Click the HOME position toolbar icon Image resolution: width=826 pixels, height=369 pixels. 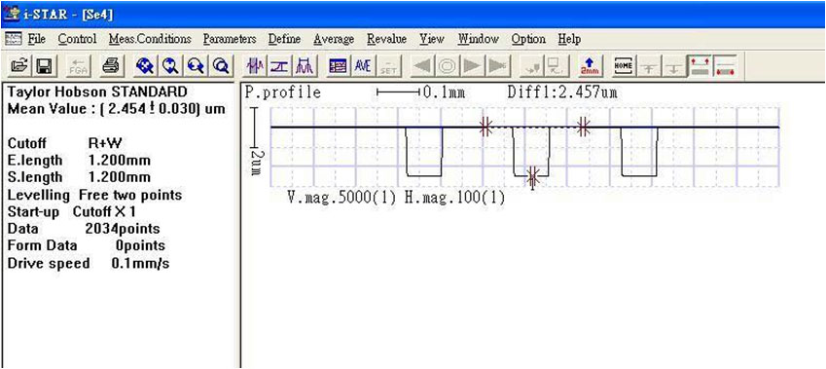click(624, 66)
